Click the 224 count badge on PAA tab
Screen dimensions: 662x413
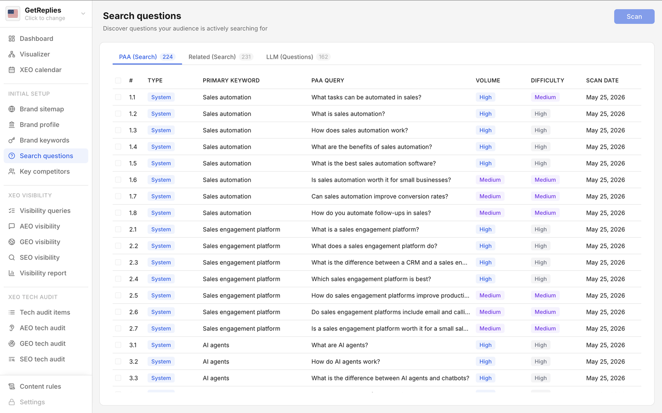pyautogui.click(x=168, y=57)
